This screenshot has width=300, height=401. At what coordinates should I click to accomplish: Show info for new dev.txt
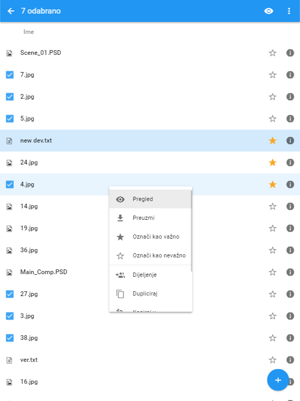290,140
